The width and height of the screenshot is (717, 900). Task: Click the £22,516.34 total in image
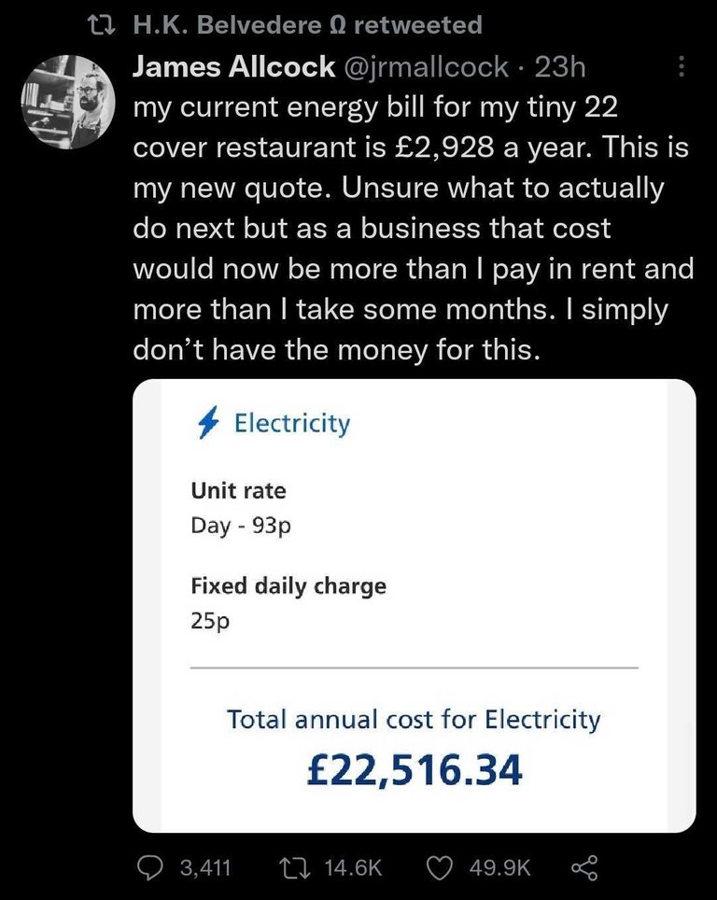pos(415,769)
